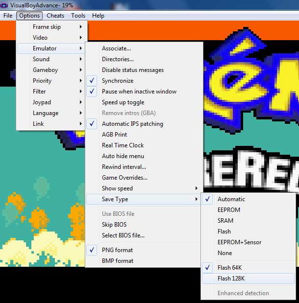299x303 pixels.
Task: Toggle Auto hide menu option
Action: [x=144, y=156]
